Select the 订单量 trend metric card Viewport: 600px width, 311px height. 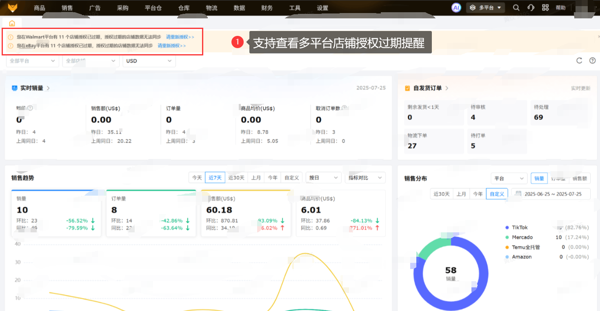(x=151, y=213)
